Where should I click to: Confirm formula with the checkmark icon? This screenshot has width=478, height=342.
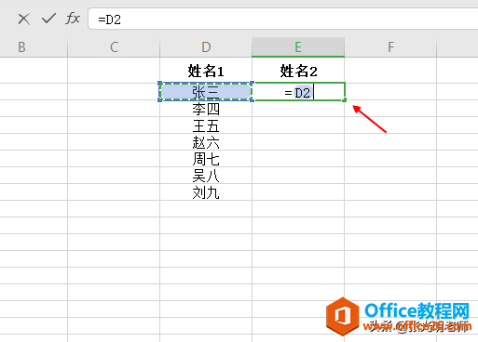(x=48, y=19)
